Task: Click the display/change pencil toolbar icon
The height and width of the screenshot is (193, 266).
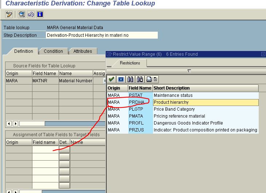Action: (9, 14)
